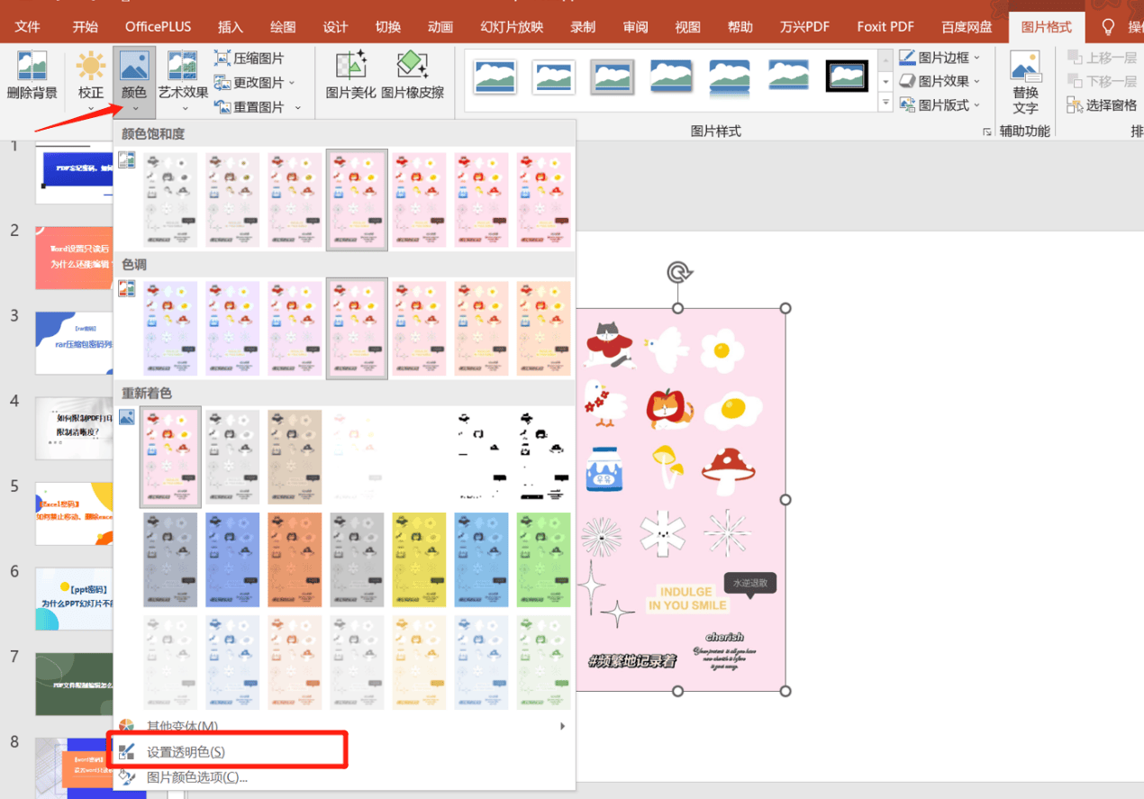This screenshot has width=1144, height=799.
Task: Select the green recolor variant
Action: coord(543,559)
